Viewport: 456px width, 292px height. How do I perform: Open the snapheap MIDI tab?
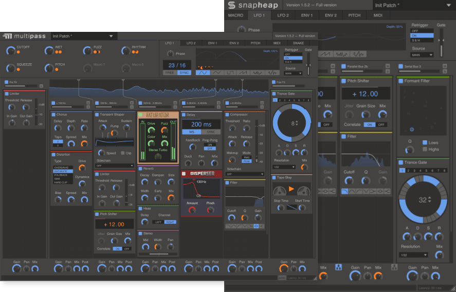378,15
